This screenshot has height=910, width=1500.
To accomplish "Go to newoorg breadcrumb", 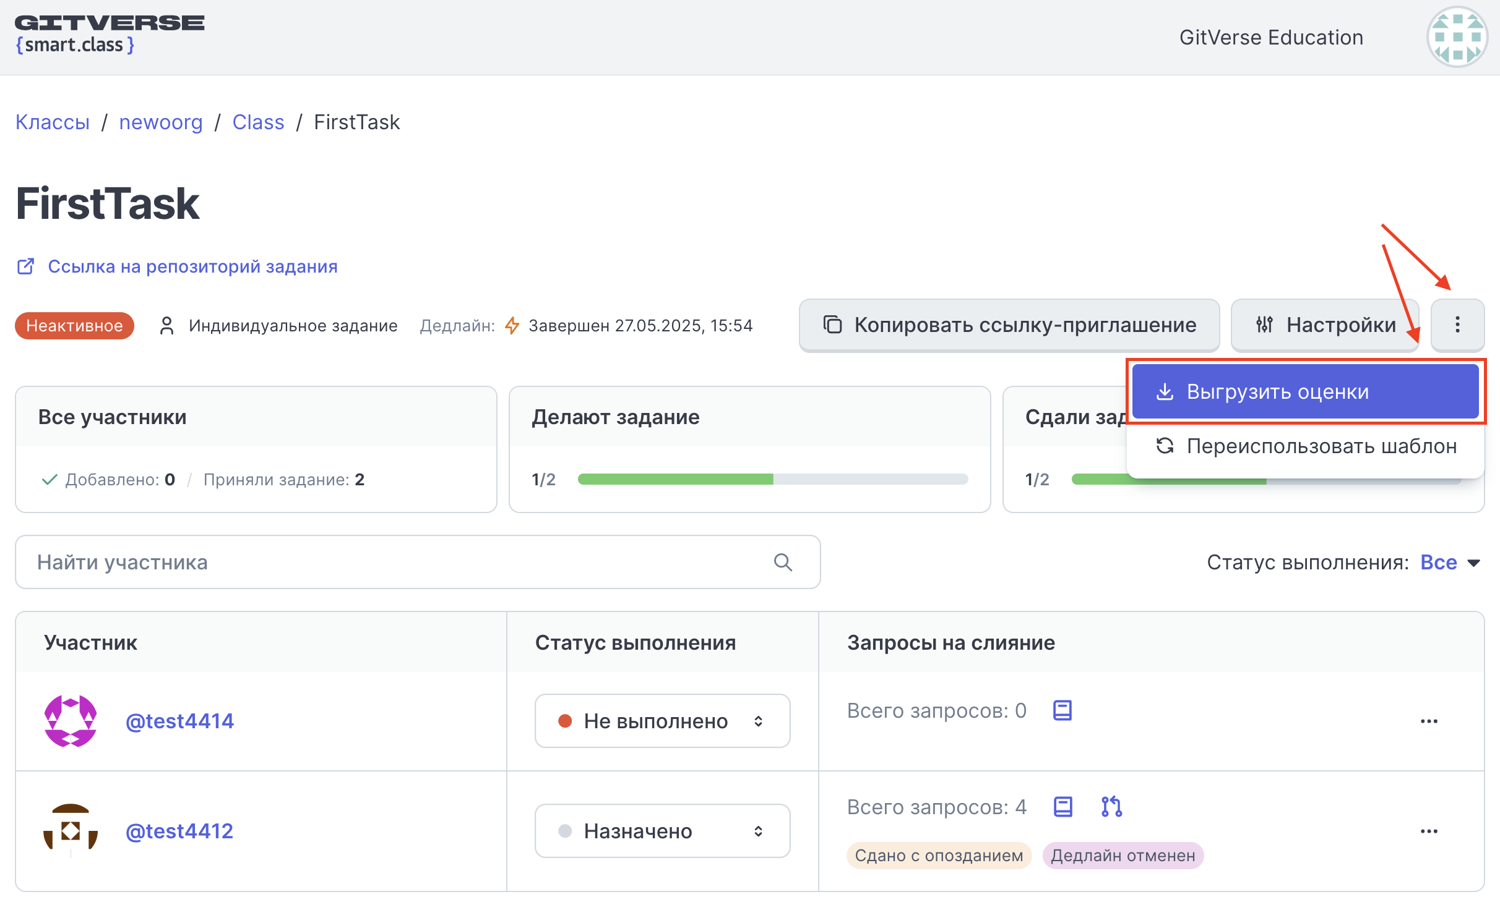I will tap(161, 122).
